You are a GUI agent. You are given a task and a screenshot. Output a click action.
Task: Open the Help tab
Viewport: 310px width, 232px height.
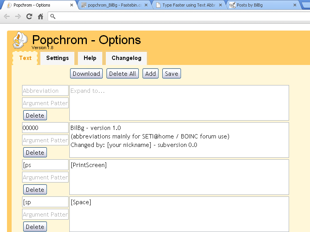coord(90,58)
